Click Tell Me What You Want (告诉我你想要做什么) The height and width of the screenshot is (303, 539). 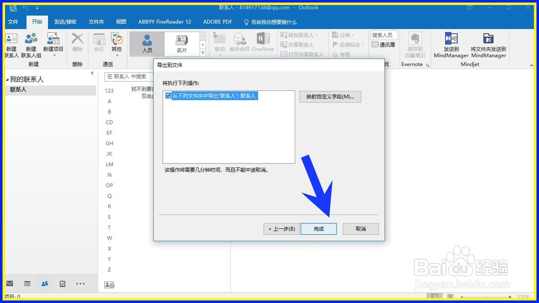coord(270,22)
